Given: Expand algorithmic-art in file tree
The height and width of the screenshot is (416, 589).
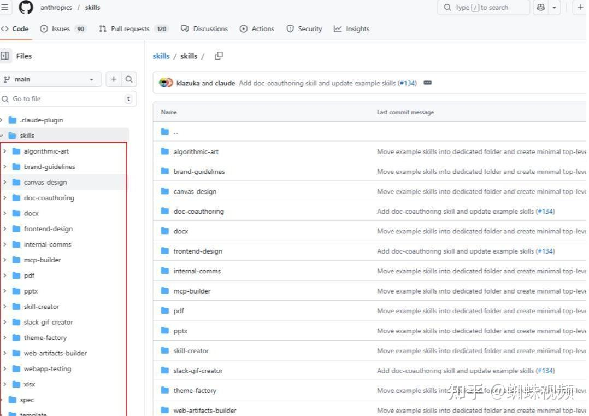Looking at the screenshot, I should click(4, 151).
